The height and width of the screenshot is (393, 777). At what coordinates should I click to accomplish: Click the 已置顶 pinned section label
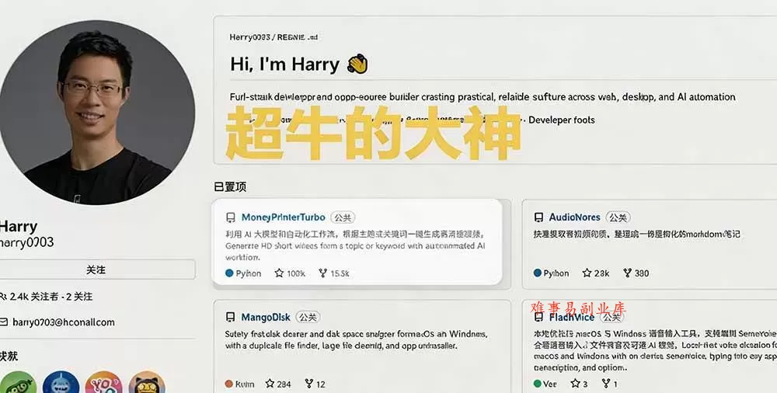tap(230, 187)
